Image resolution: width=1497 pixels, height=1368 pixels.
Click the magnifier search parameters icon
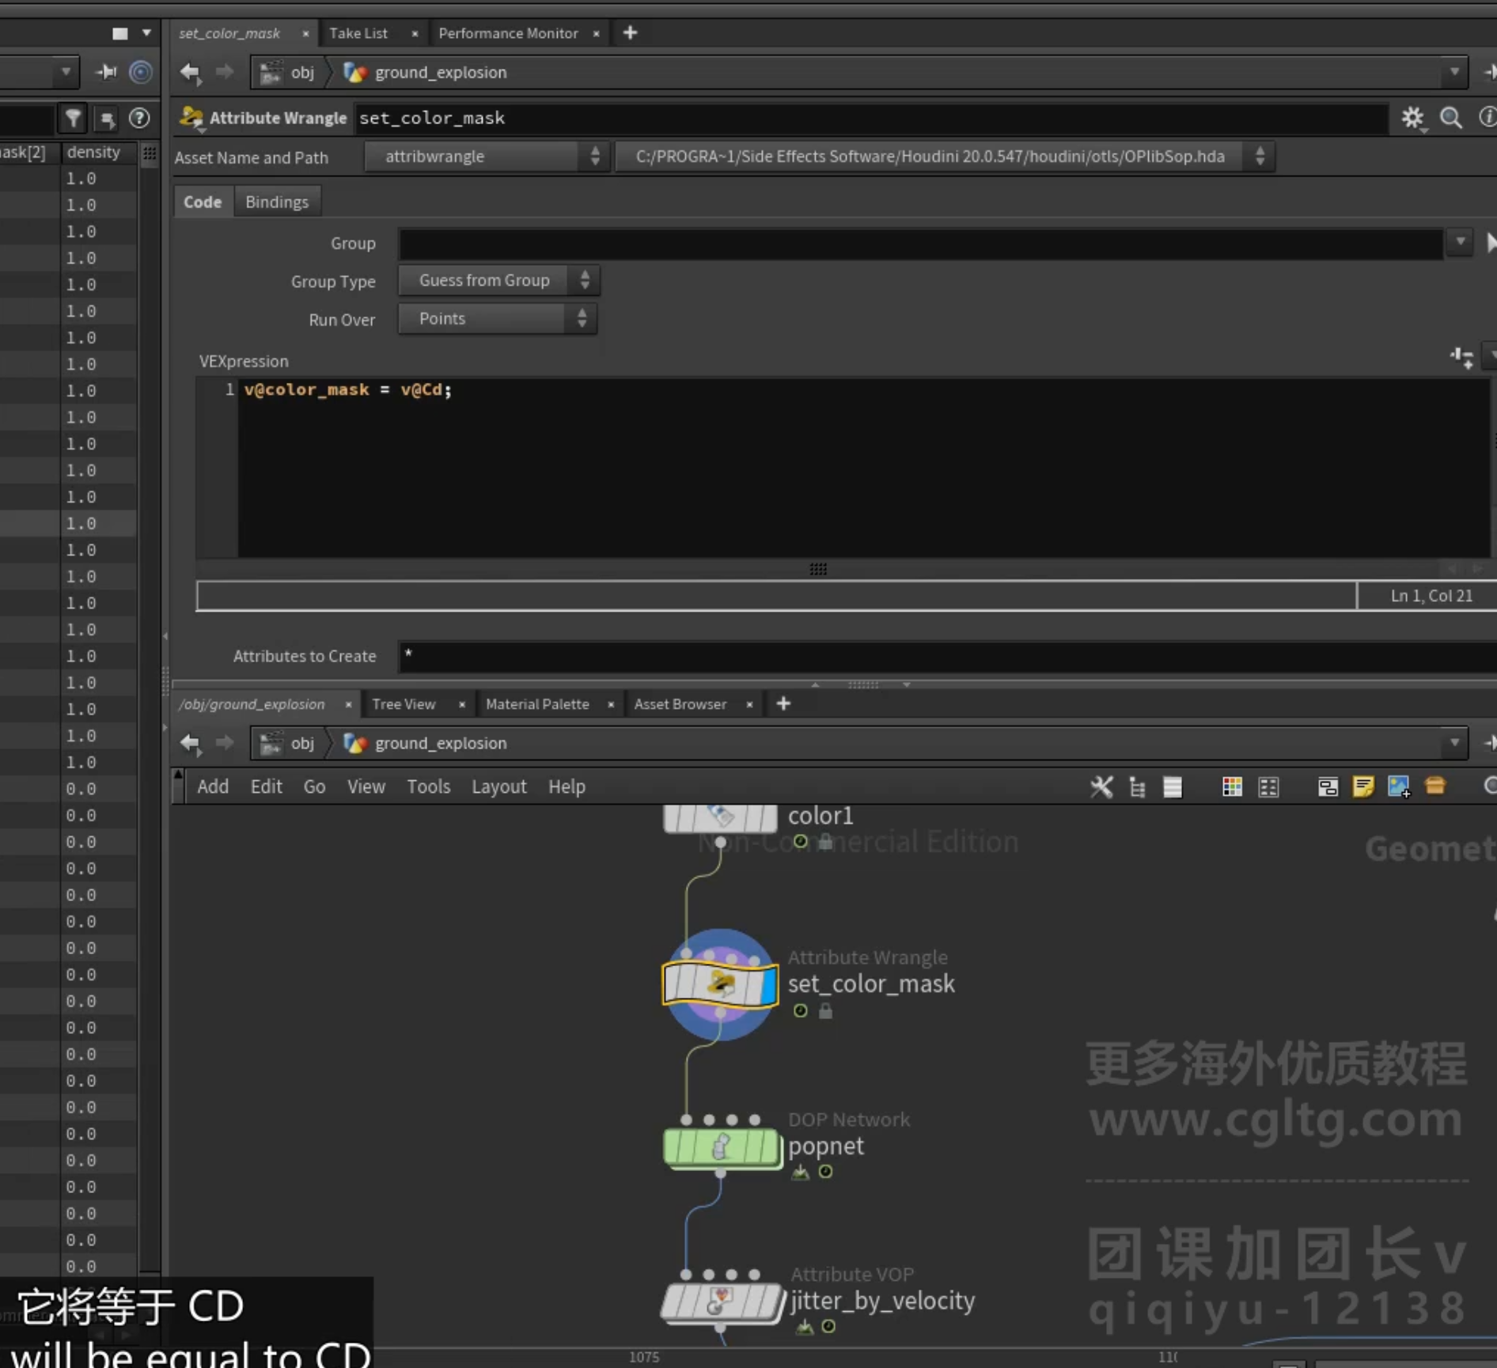click(x=1450, y=118)
